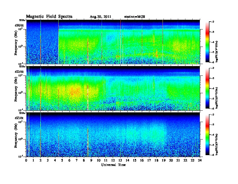Viewport: 238px width, 184px height.
Task: Click the "1" tick label on the time axis
Action: tap(33, 161)
